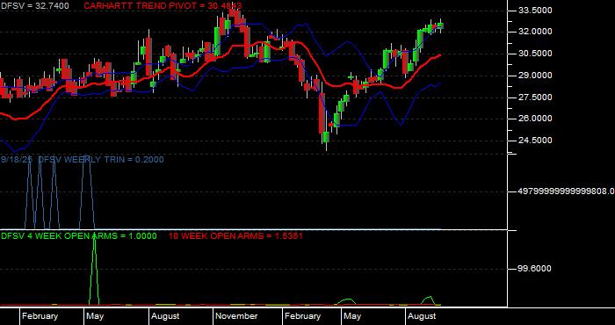Viewport: 615px width, 325px height.
Task: Click the first May date marker
Action: tap(95, 316)
